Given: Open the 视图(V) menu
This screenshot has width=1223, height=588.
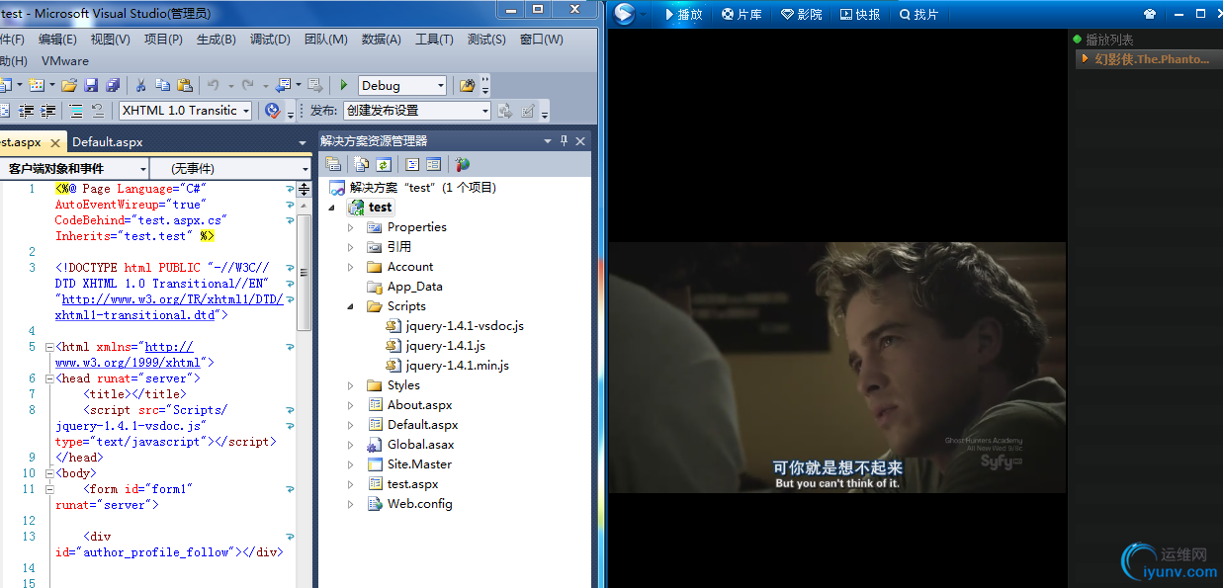Looking at the screenshot, I should [x=111, y=40].
